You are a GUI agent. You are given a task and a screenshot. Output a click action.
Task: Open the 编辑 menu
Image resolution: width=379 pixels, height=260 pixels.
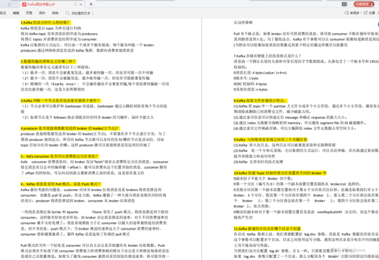pos(16,13)
